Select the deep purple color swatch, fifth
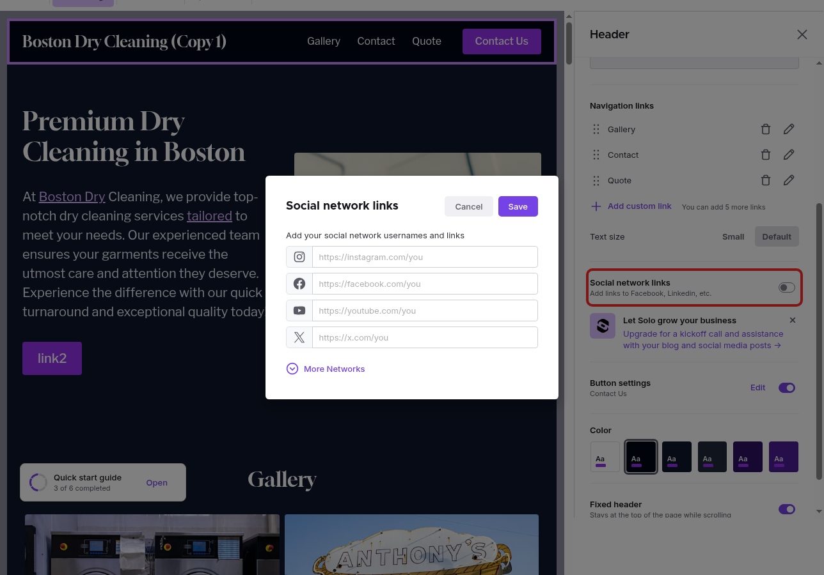 coord(748,457)
